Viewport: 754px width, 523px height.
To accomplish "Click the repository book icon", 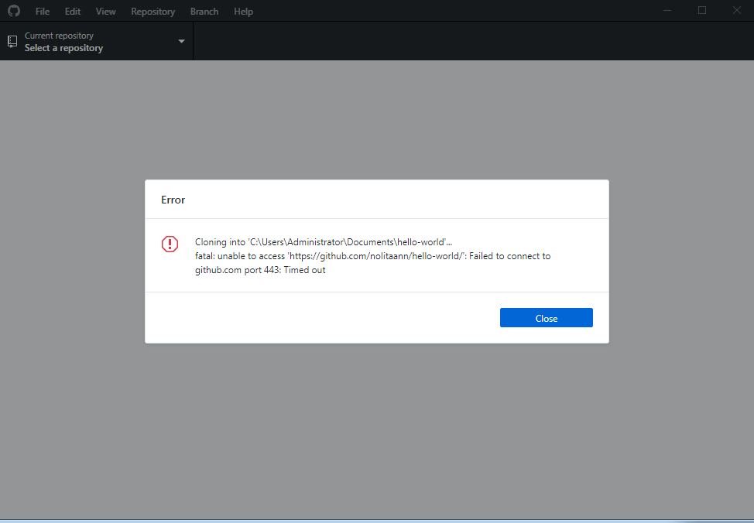I will point(12,41).
